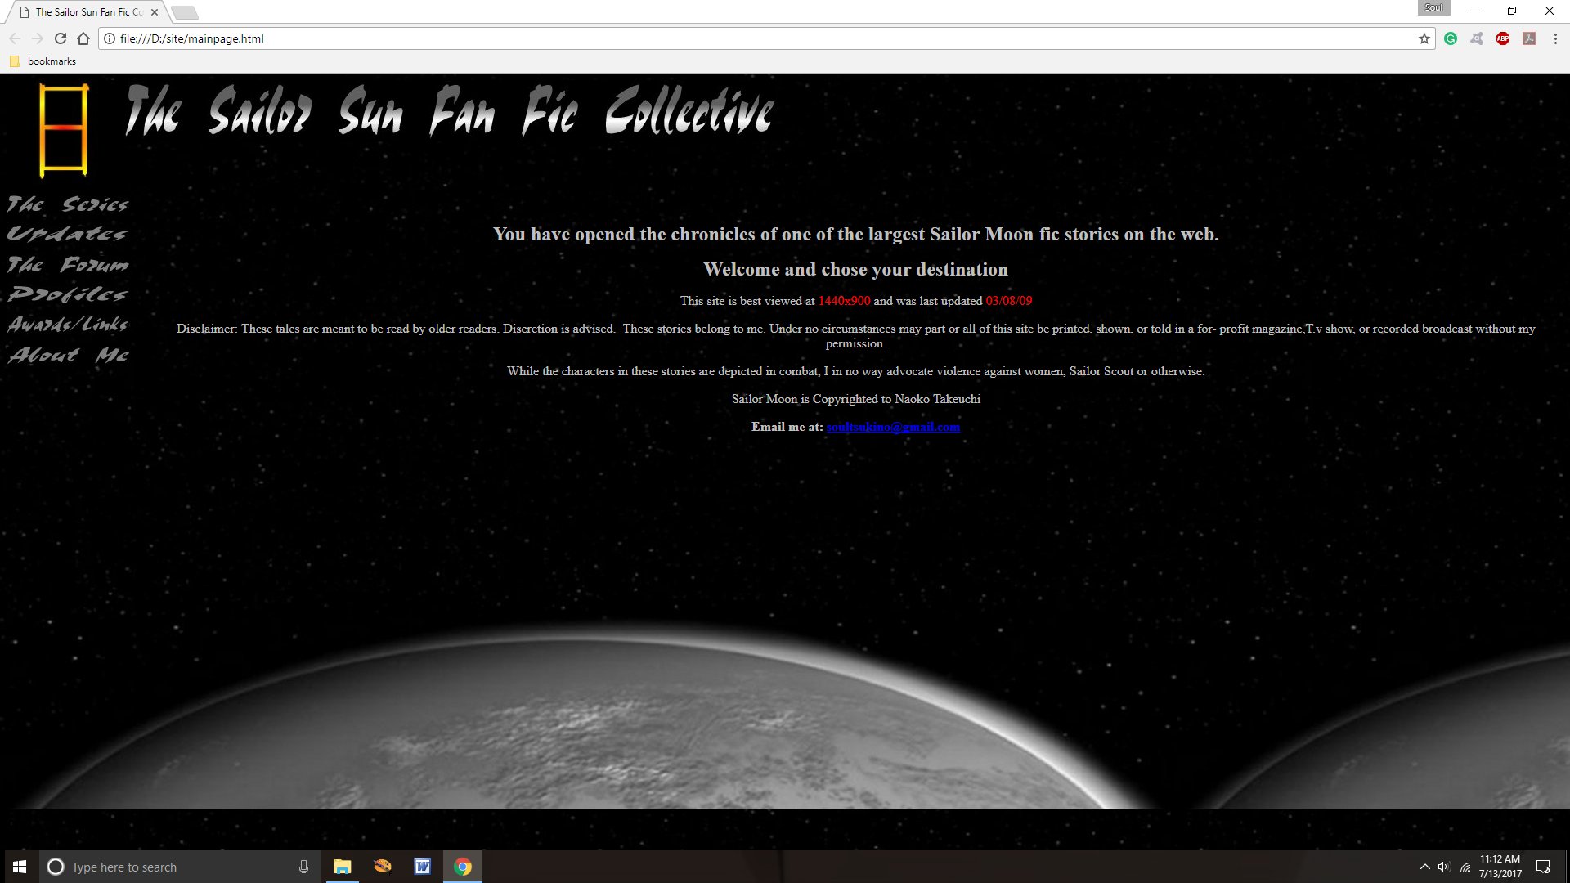Open the About Me page
This screenshot has height=883, width=1570.
[68, 355]
